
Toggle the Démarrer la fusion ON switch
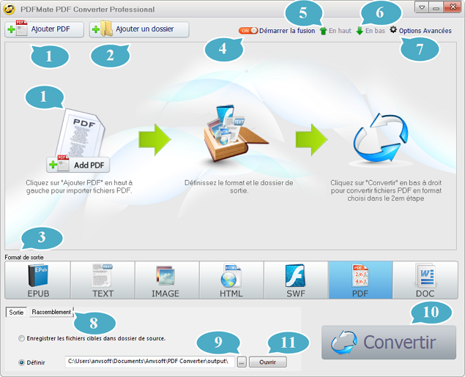[248, 31]
